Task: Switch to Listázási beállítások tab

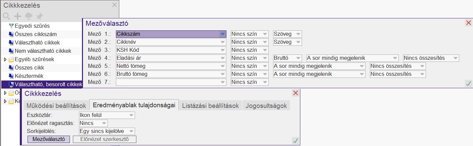Action: coord(210,106)
